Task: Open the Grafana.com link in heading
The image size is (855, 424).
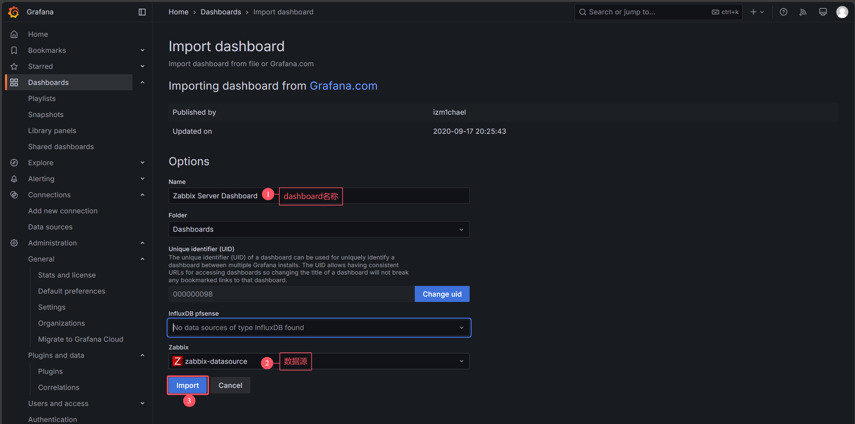Action: (x=344, y=86)
